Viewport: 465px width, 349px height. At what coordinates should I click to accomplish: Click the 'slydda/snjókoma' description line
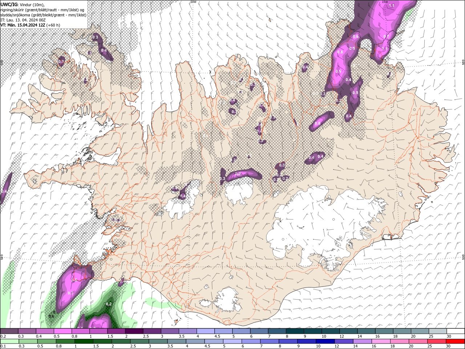(x=43, y=15)
